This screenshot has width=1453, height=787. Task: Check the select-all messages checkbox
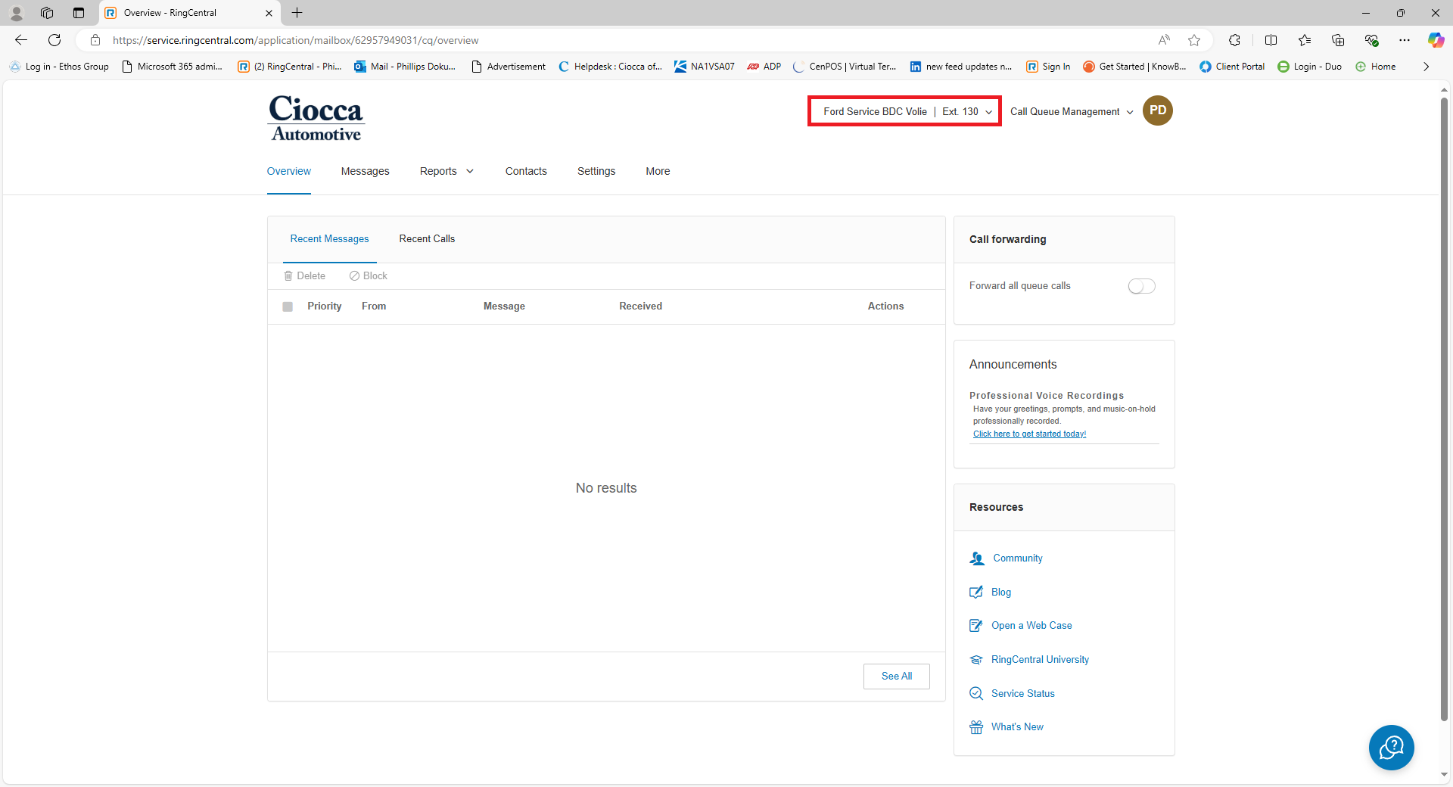[288, 306]
